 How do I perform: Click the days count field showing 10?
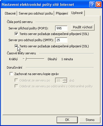[59, 80]
